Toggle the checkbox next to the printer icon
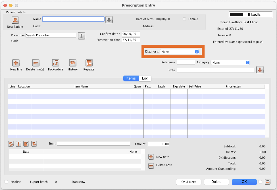This screenshot has height=190, width=277. (x=260, y=182)
